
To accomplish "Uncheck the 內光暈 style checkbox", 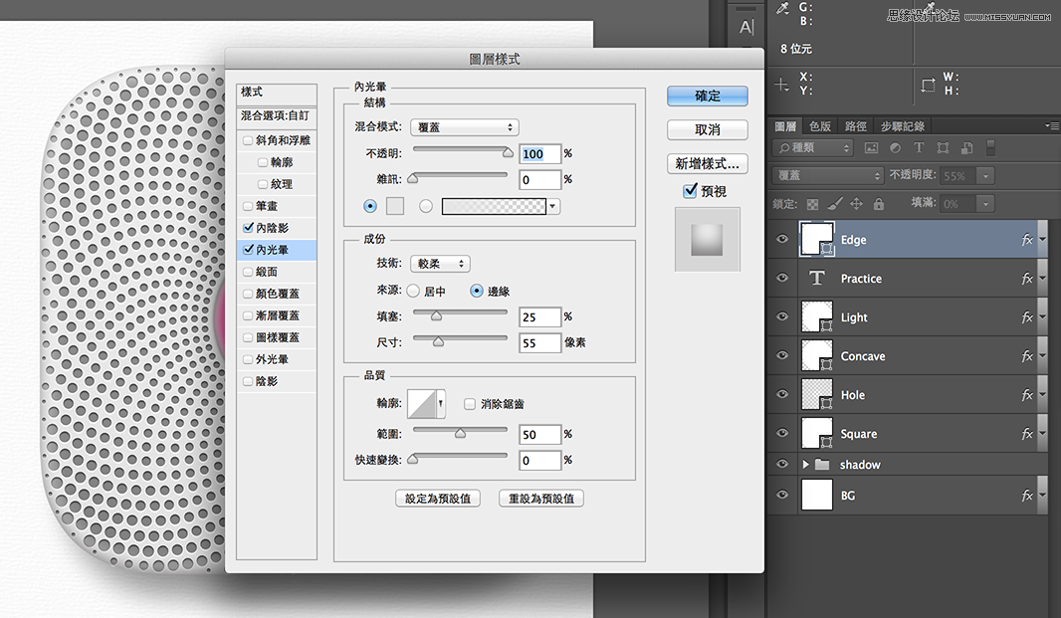I will tap(248, 249).
